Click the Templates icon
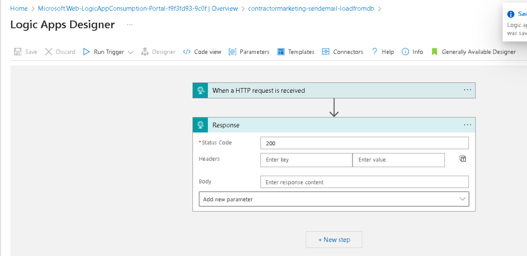 tap(281, 52)
